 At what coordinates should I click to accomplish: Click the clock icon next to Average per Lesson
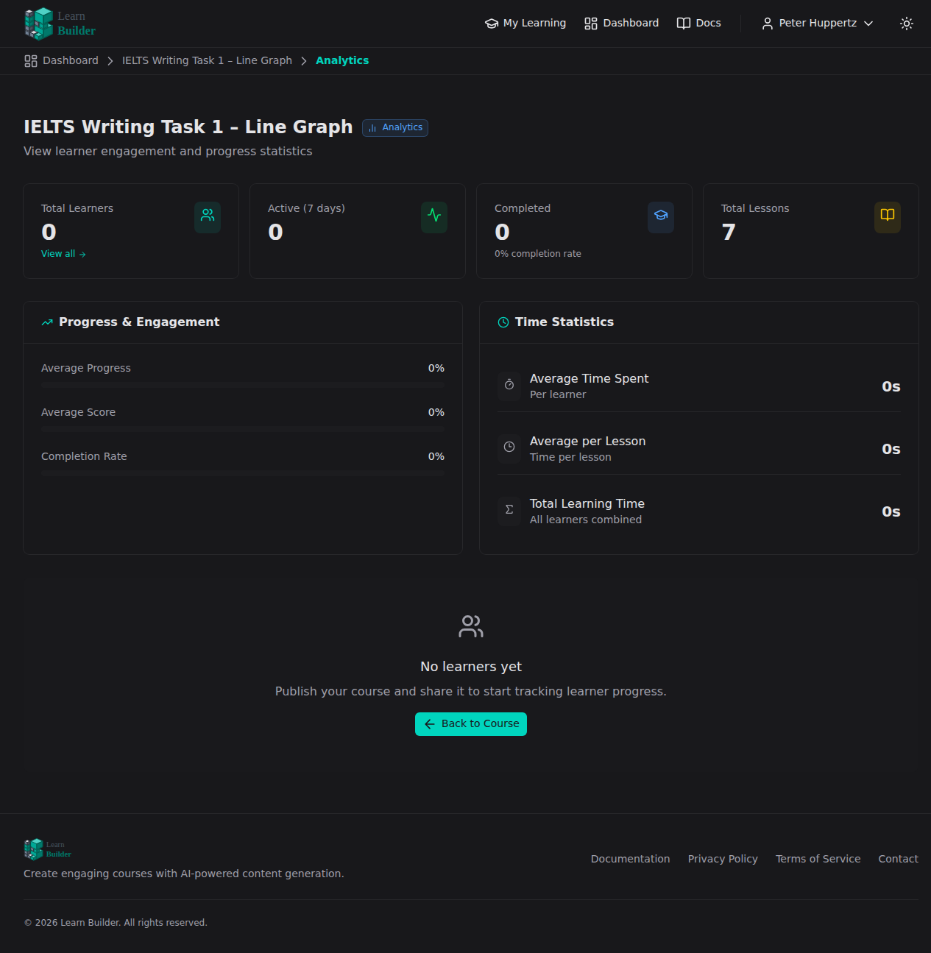(509, 448)
